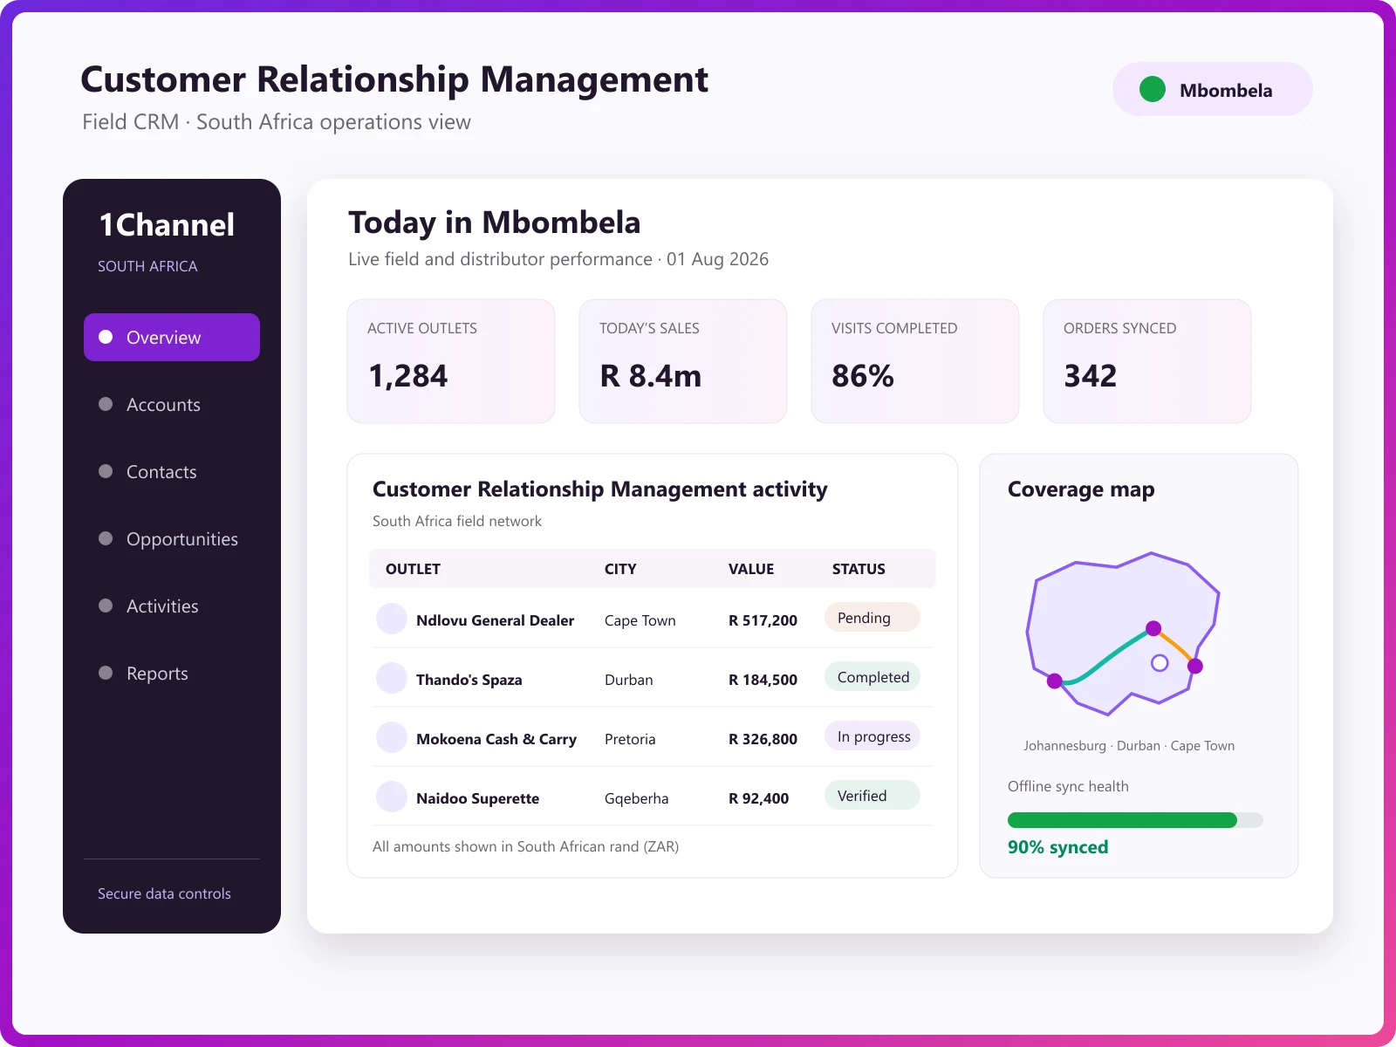
Task: Click the R 326,800 value
Action: [763, 739]
